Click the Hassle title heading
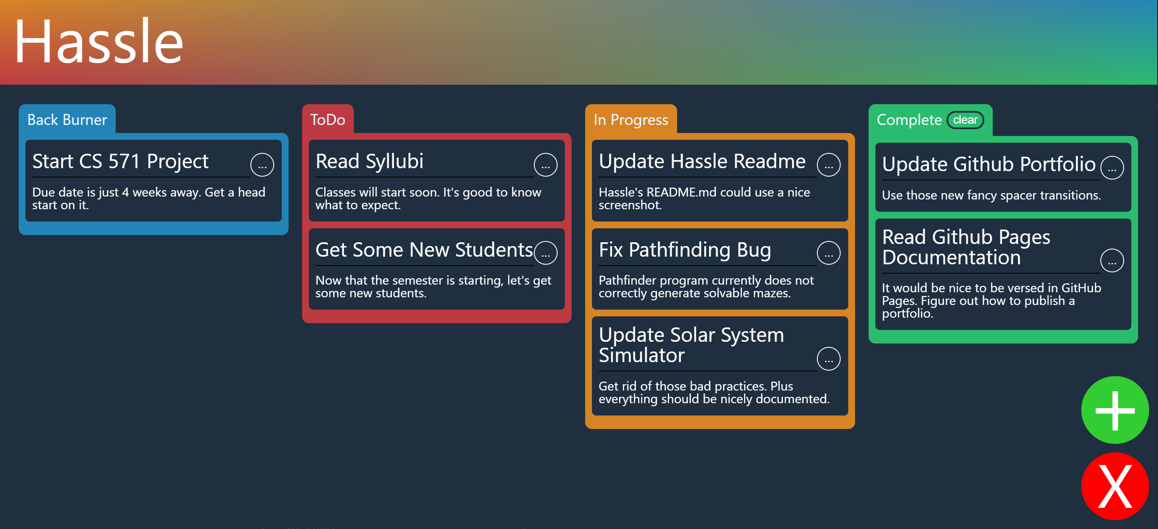The image size is (1158, 529). 98,42
